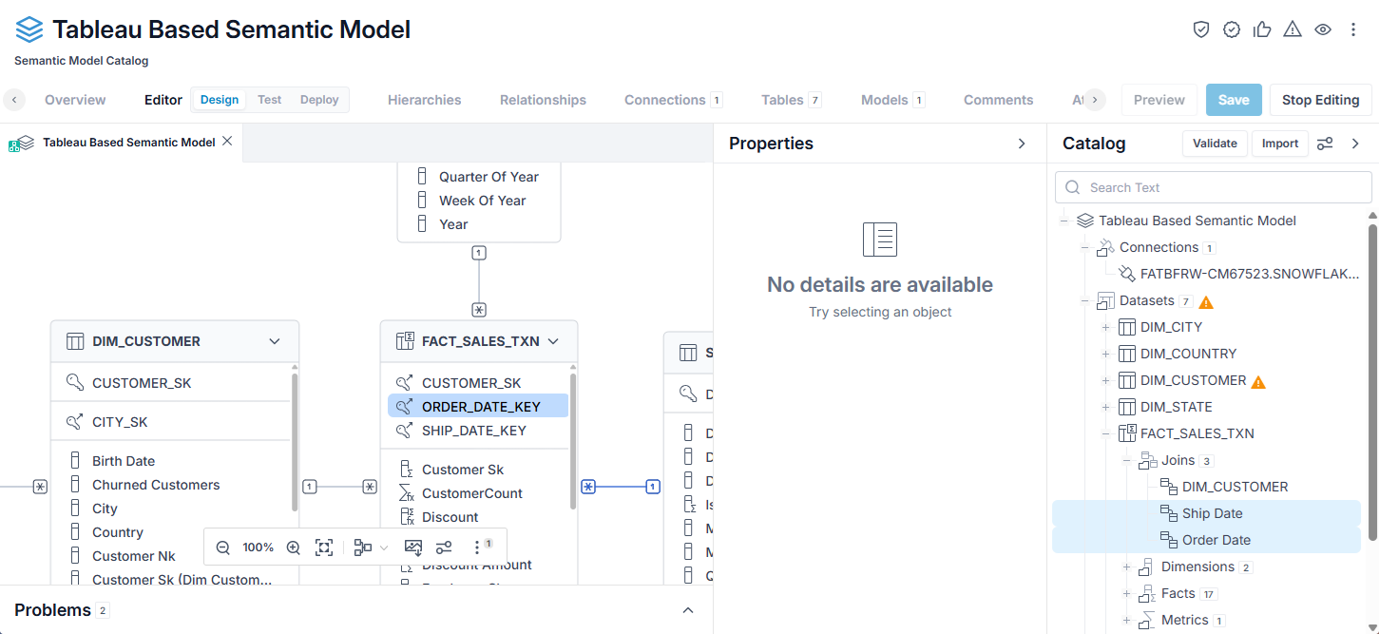Zoom in the diagram canvas
Viewport: 1379px width, 634px height.
[294, 548]
